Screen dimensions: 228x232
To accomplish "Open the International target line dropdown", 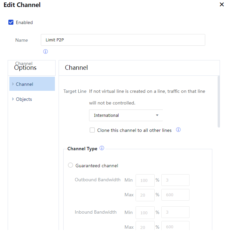I will (x=126, y=115).
